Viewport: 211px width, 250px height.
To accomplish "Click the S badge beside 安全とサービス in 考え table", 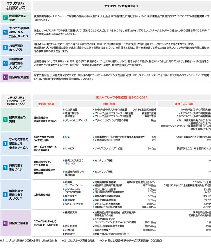I will click(x=5, y=32).
